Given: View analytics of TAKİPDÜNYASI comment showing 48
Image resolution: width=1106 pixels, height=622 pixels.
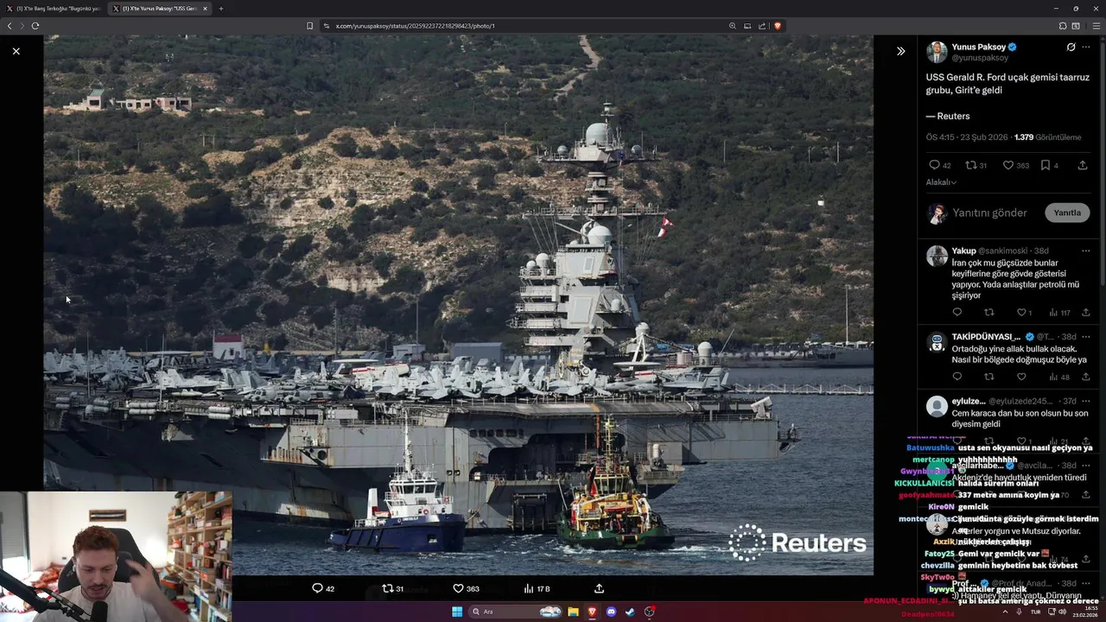Looking at the screenshot, I should point(1059,377).
